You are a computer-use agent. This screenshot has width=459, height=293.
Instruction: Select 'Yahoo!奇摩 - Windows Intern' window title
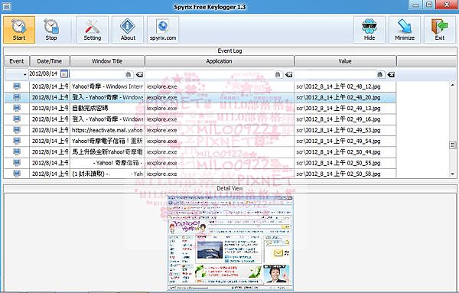107,86
